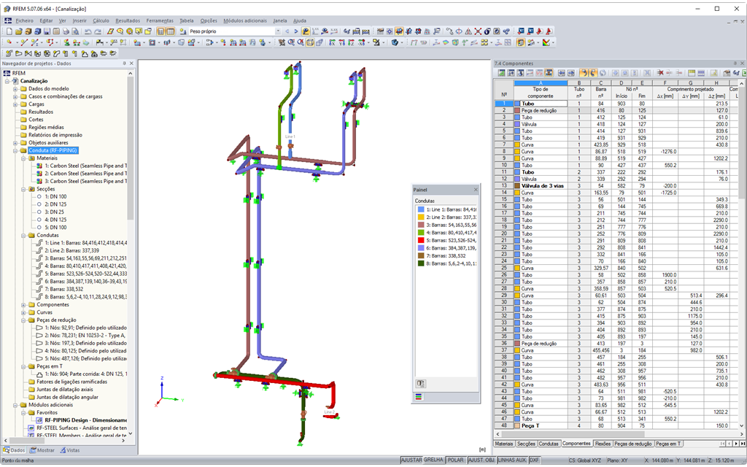Click the Open folder icon
The height and width of the screenshot is (467, 747).
(18, 31)
